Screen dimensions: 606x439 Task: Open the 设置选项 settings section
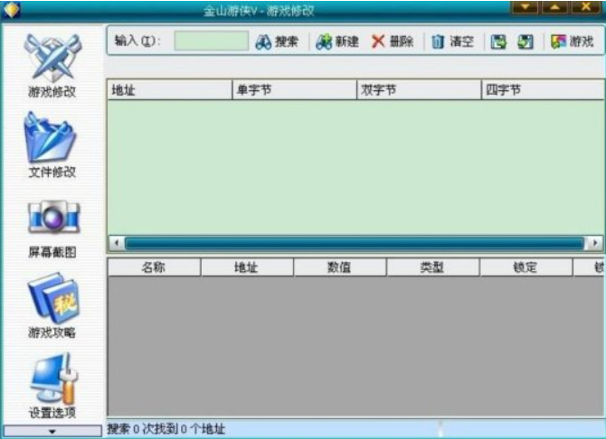pyautogui.click(x=52, y=386)
